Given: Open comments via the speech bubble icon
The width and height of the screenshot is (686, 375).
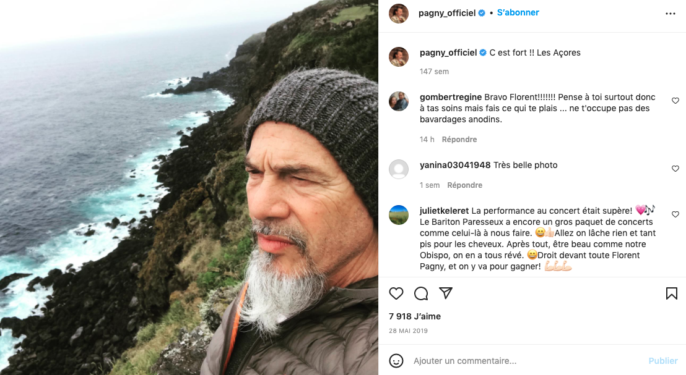Looking at the screenshot, I should click(421, 294).
